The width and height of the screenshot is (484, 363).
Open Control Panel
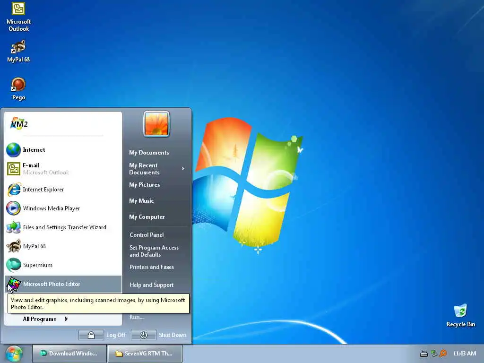click(147, 235)
